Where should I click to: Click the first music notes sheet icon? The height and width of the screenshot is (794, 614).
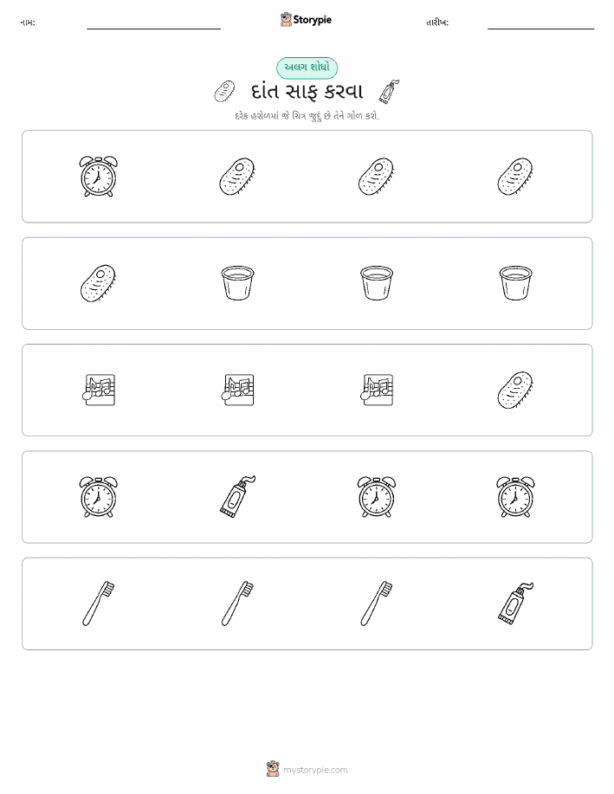pyautogui.click(x=98, y=390)
